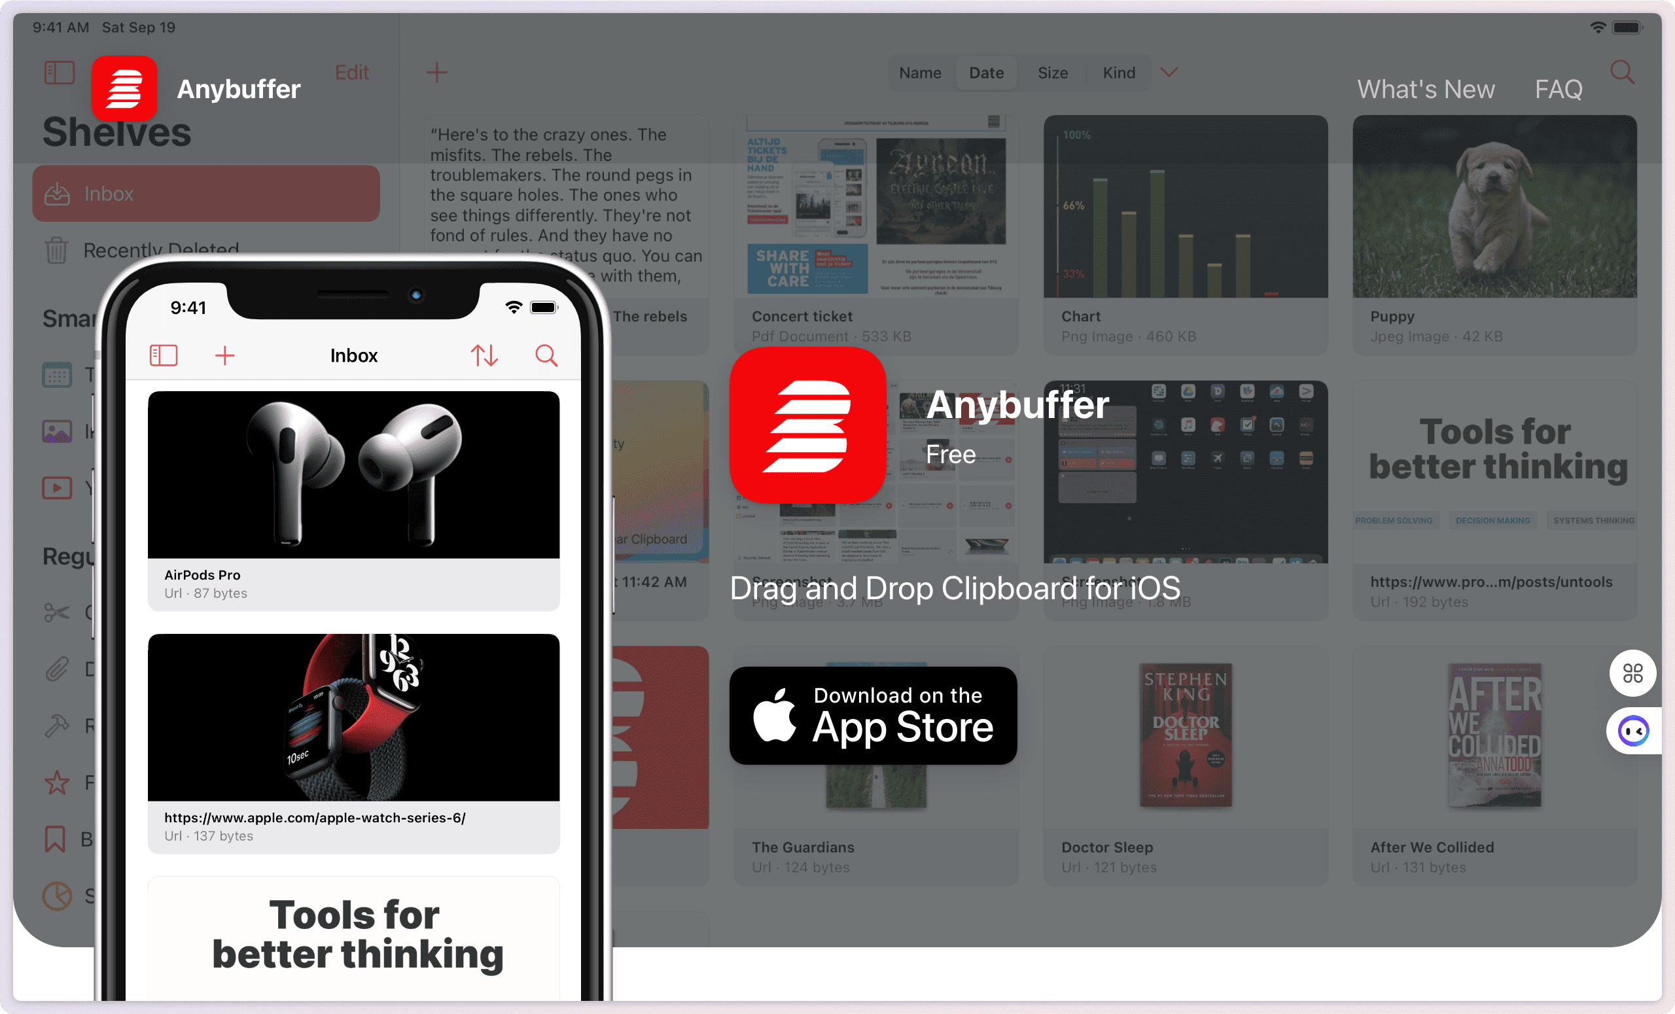1675x1014 pixels.
Task: Click the add item plus icon in toolbar
Action: click(436, 72)
